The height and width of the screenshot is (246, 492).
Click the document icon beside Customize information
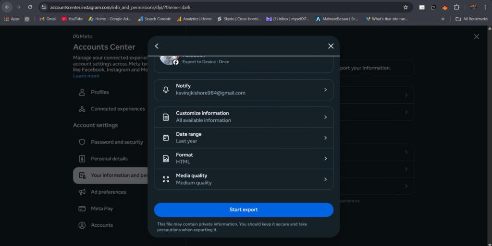pos(166,117)
